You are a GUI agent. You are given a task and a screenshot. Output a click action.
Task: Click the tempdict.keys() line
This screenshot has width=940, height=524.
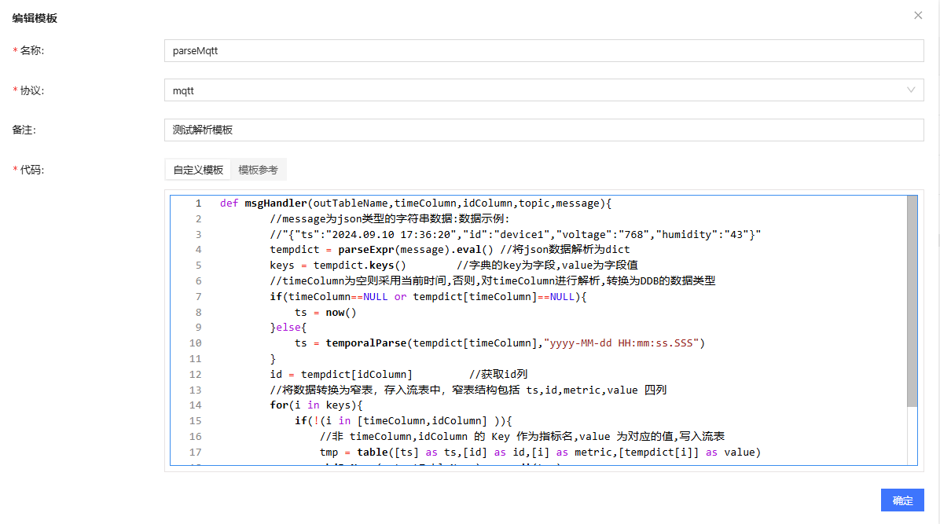[x=453, y=265]
